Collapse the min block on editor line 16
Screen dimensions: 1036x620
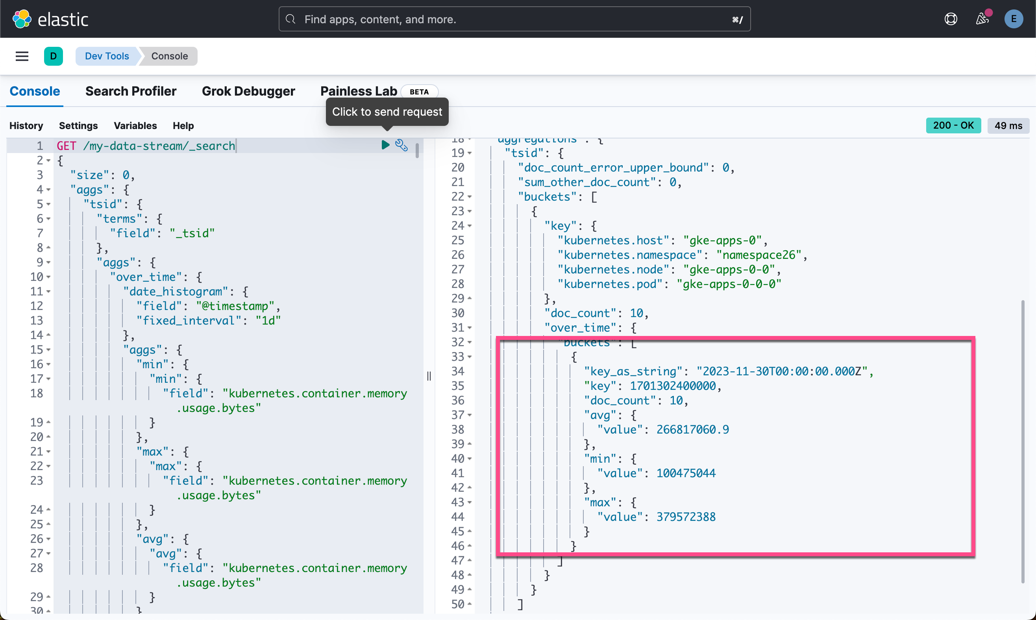48,364
